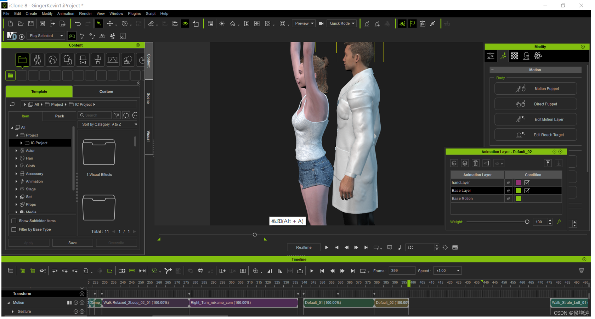Image resolution: width=595 pixels, height=319 pixels.
Task: Click the timeline Zoom magnifier icon
Action: pyautogui.click(x=255, y=271)
